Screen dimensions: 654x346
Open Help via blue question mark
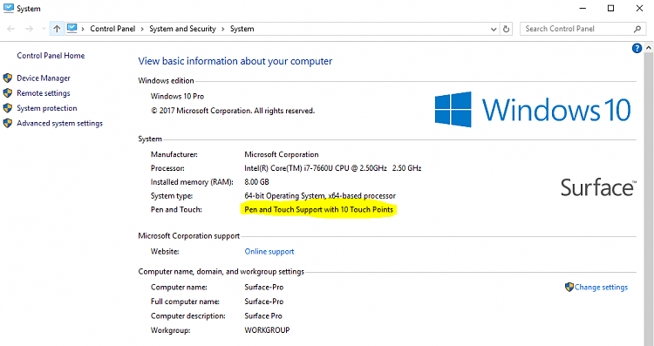click(637, 48)
